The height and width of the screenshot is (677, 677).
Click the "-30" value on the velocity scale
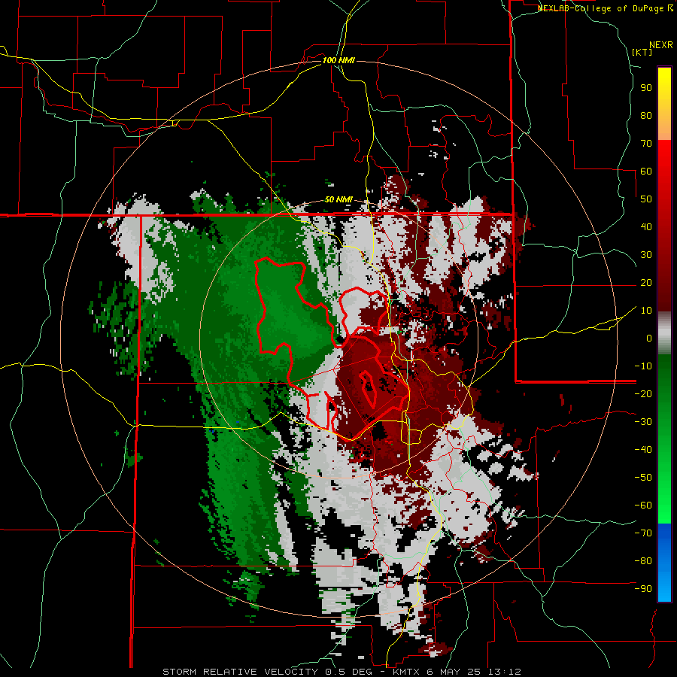point(643,422)
